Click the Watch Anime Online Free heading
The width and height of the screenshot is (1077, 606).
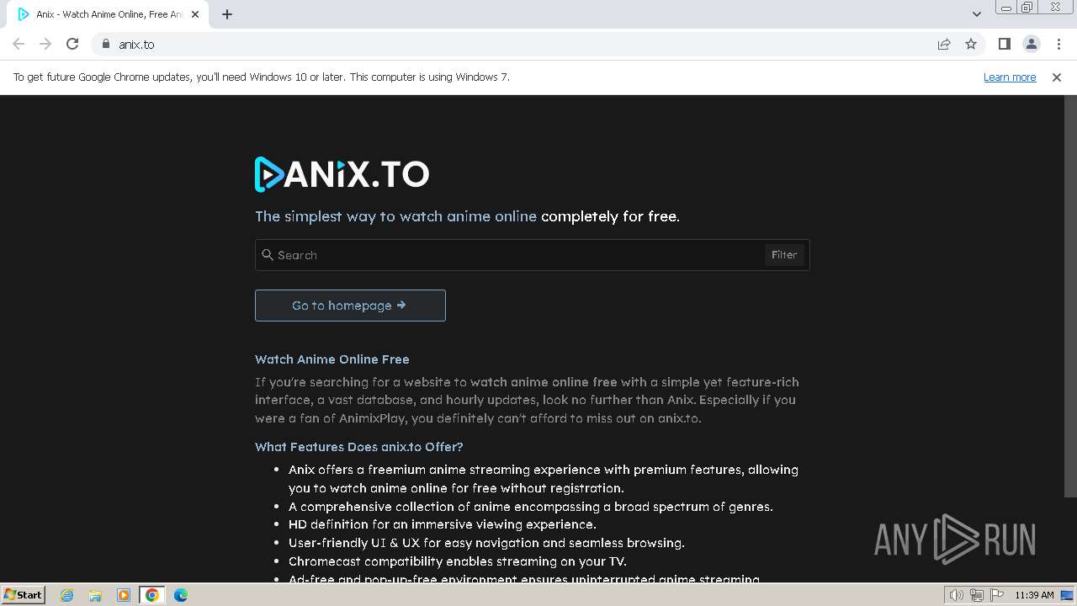(x=332, y=359)
